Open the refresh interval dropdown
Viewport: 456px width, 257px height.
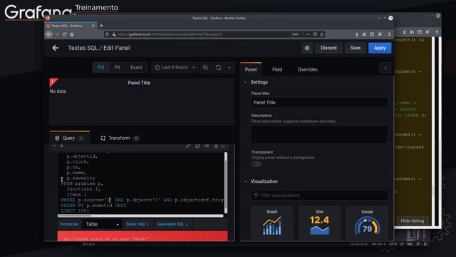229,67
